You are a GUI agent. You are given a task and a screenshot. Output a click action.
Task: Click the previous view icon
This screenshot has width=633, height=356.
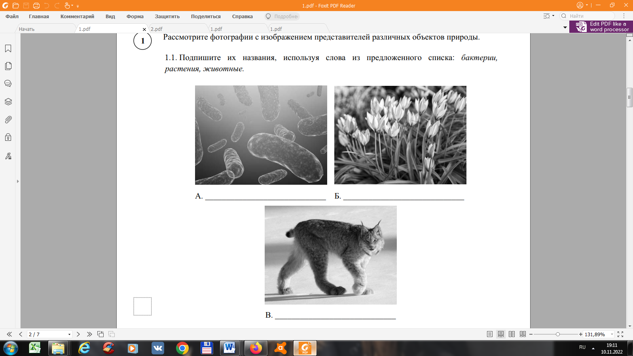(x=100, y=334)
